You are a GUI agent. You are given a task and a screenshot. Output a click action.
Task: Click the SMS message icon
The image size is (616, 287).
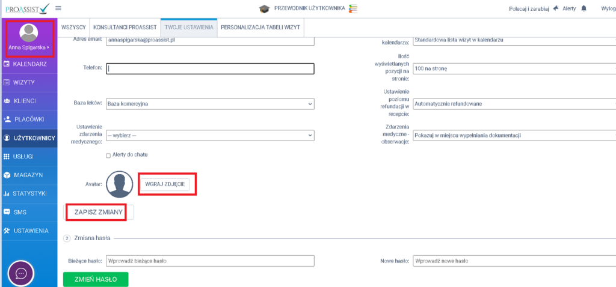tap(7, 212)
